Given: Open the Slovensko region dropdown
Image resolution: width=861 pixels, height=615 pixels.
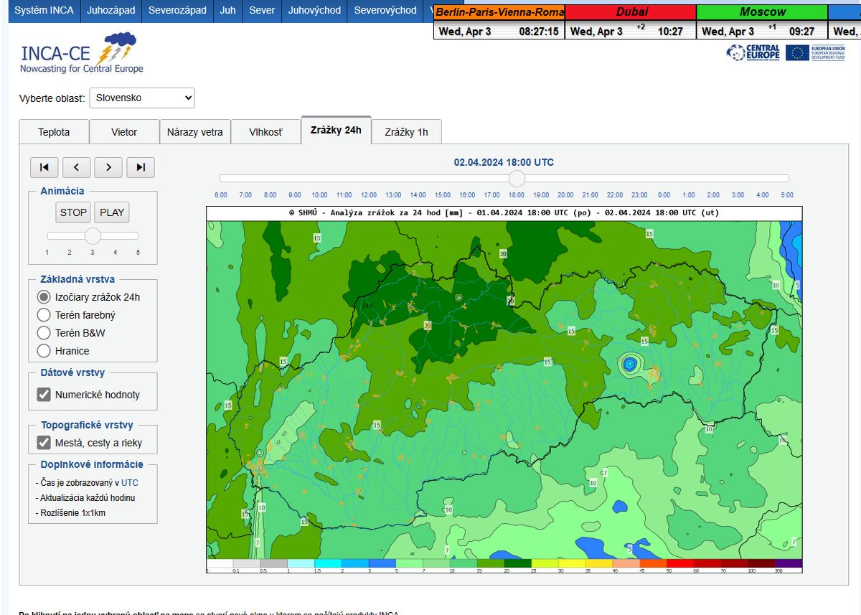Looking at the screenshot, I should (141, 98).
